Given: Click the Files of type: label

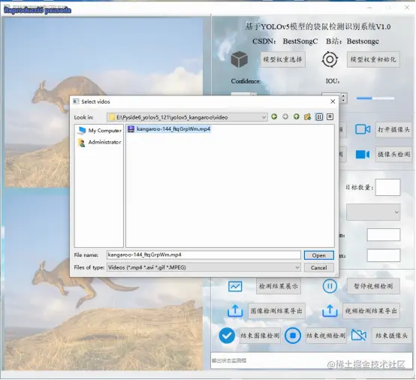Looking at the screenshot, I should 89,267.
